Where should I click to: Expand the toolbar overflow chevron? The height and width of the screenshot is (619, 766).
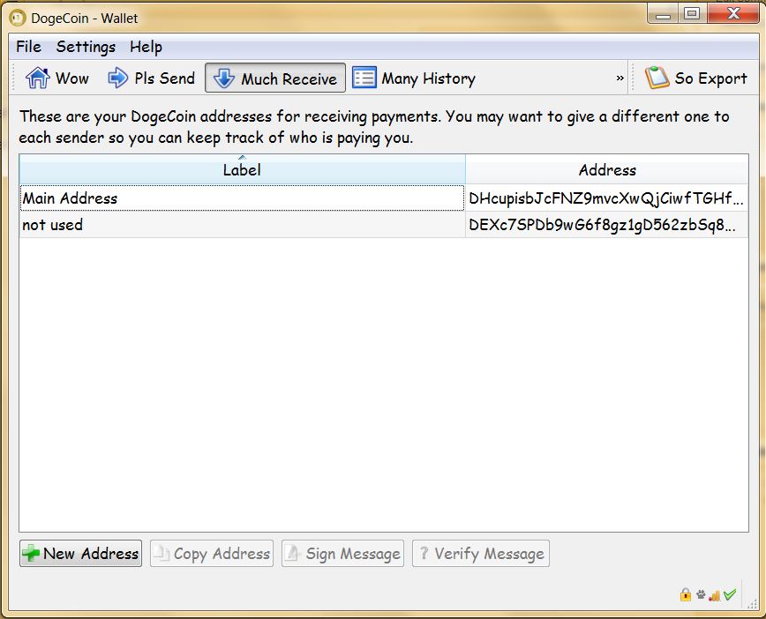click(x=620, y=78)
